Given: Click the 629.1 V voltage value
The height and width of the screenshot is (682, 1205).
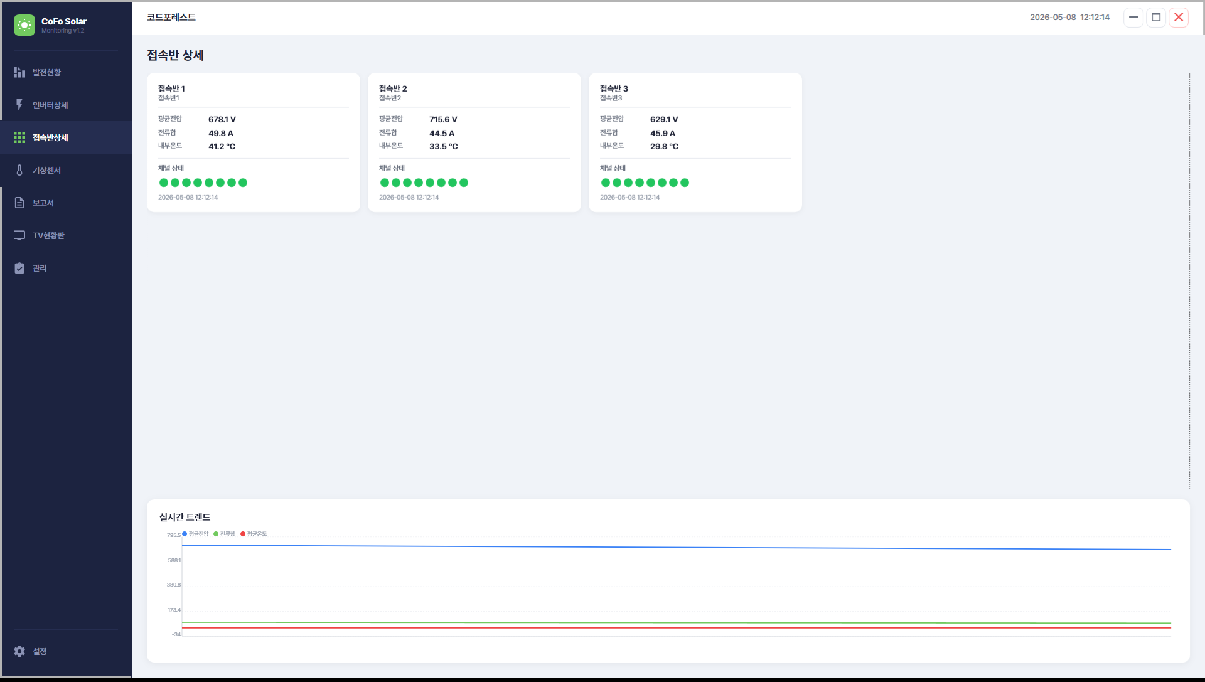Looking at the screenshot, I should click(x=664, y=119).
